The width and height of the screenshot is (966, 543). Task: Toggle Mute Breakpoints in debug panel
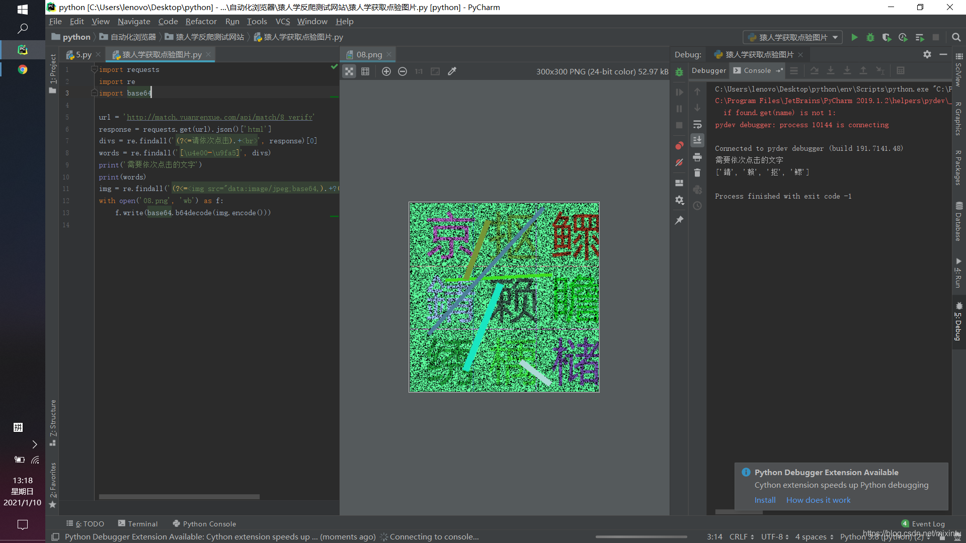(679, 162)
